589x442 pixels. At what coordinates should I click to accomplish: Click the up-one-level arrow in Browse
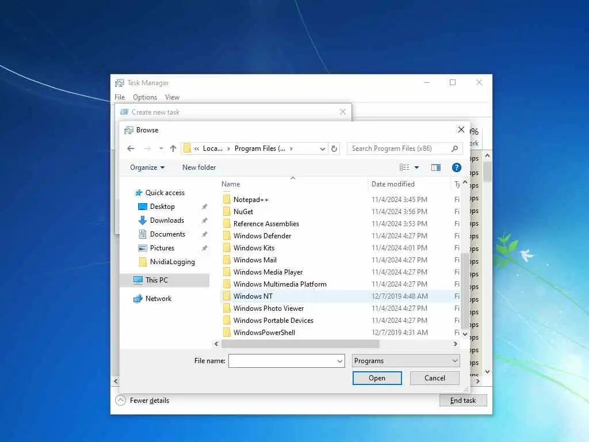(173, 148)
